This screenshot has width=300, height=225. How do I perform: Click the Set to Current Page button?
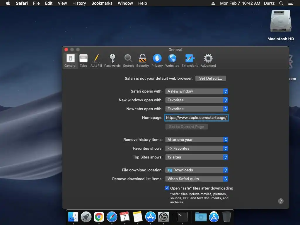[x=187, y=127]
